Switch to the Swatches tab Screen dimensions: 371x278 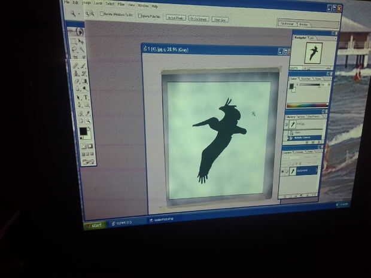305,79
